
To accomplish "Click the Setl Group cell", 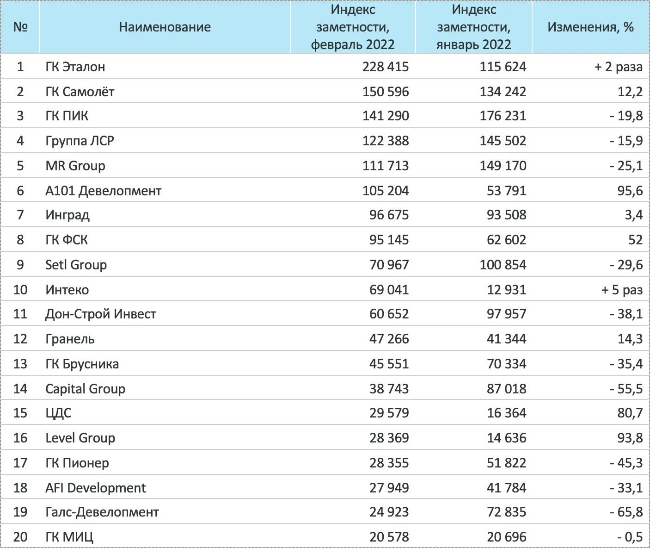I will click(x=76, y=265).
